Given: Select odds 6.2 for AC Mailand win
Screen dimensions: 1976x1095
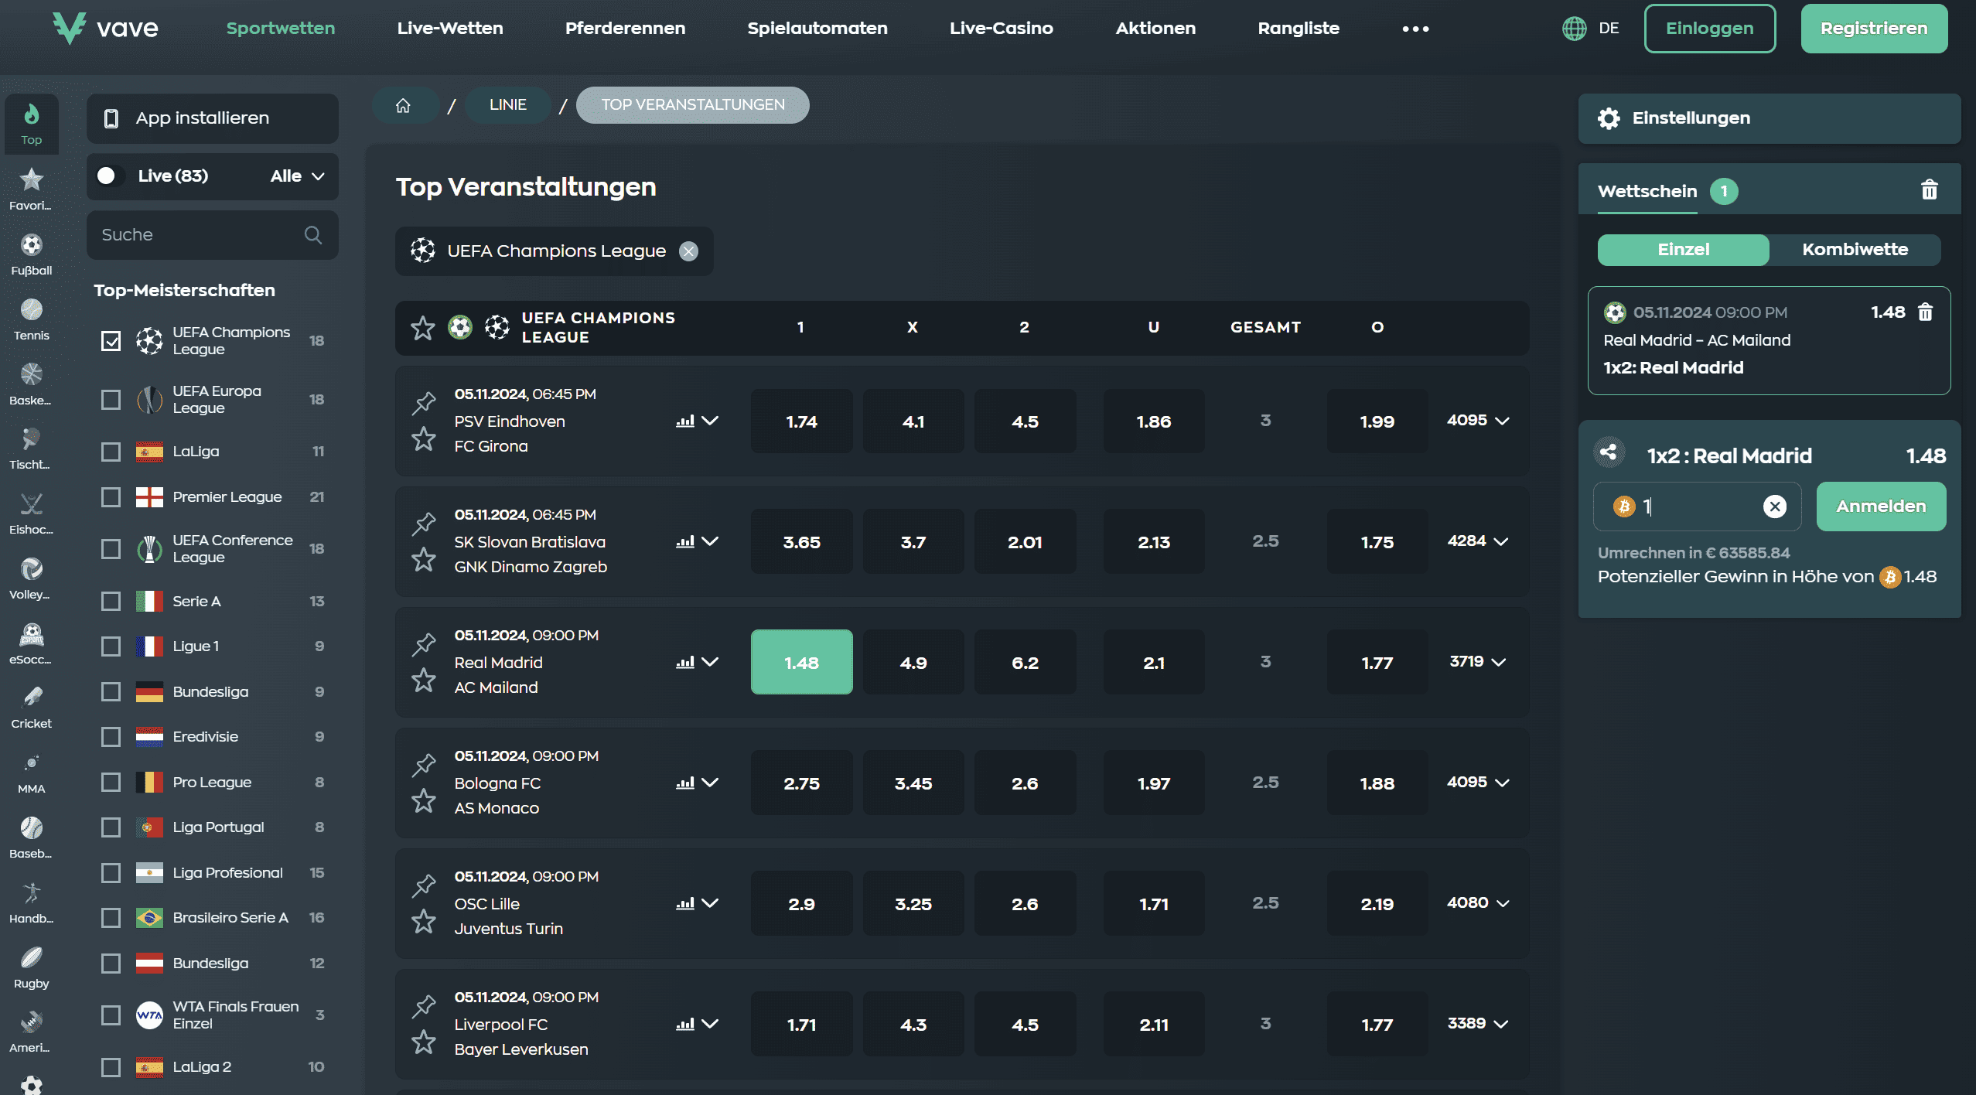Looking at the screenshot, I should click(x=1025, y=662).
